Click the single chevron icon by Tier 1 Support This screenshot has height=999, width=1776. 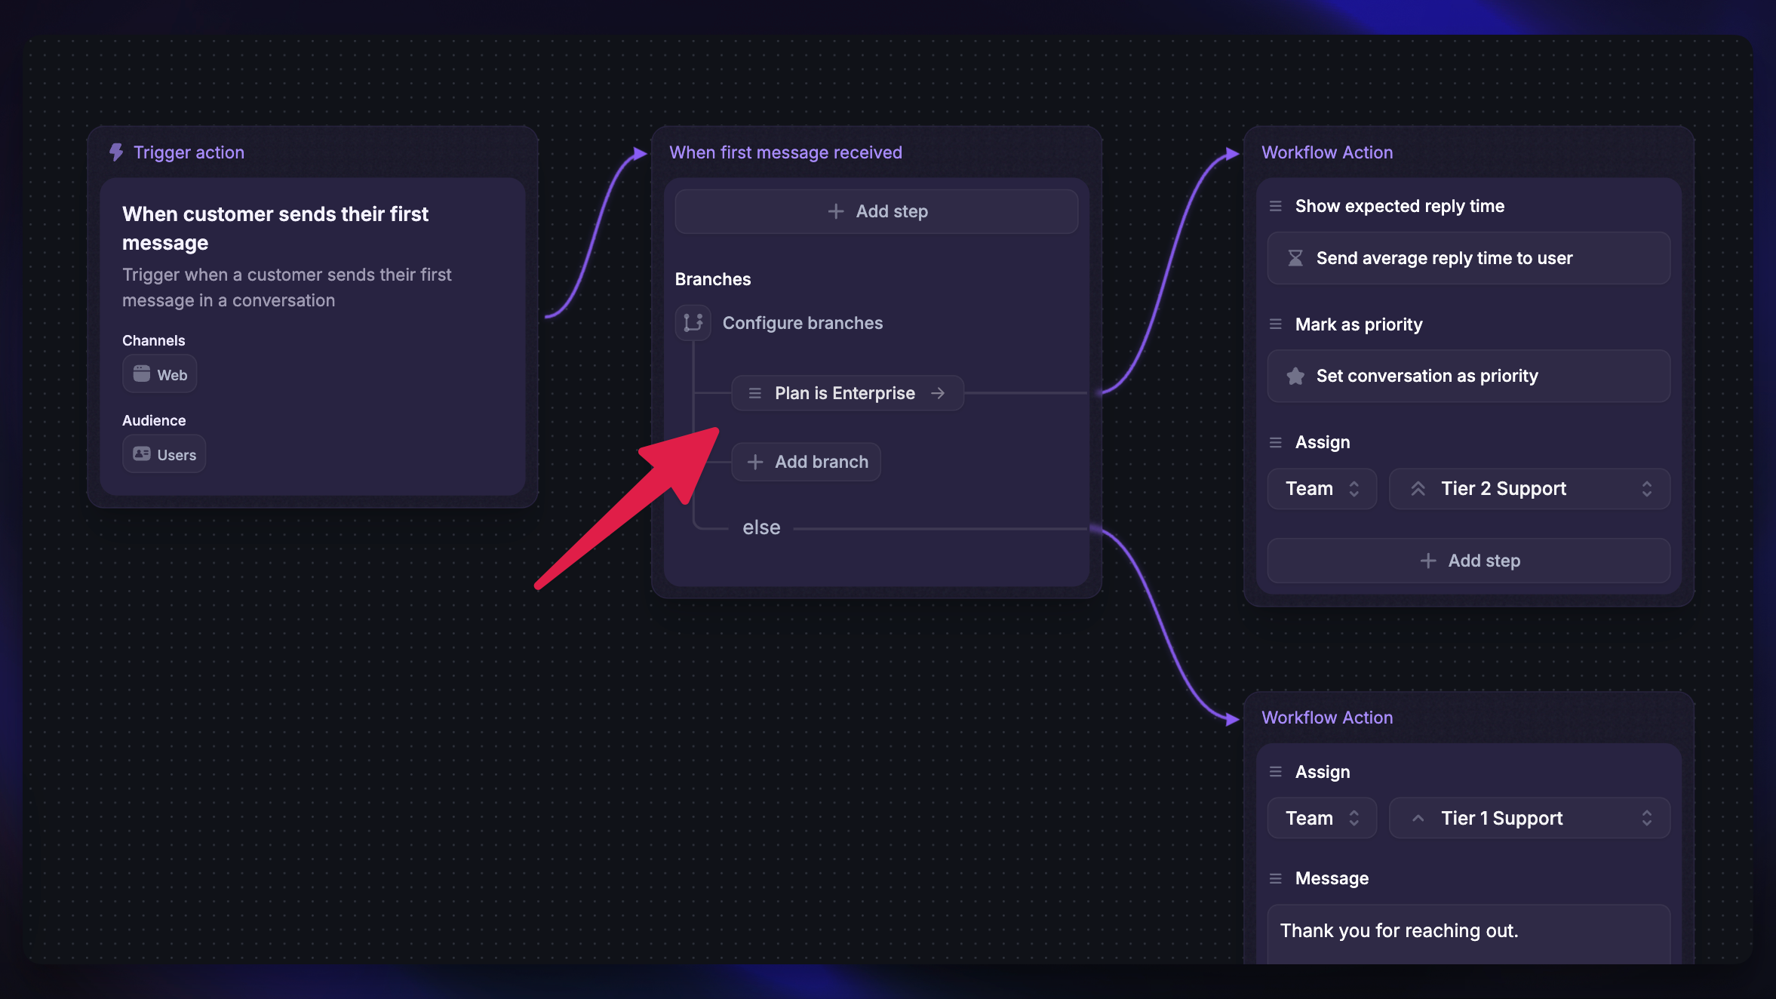coord(1418,819)
